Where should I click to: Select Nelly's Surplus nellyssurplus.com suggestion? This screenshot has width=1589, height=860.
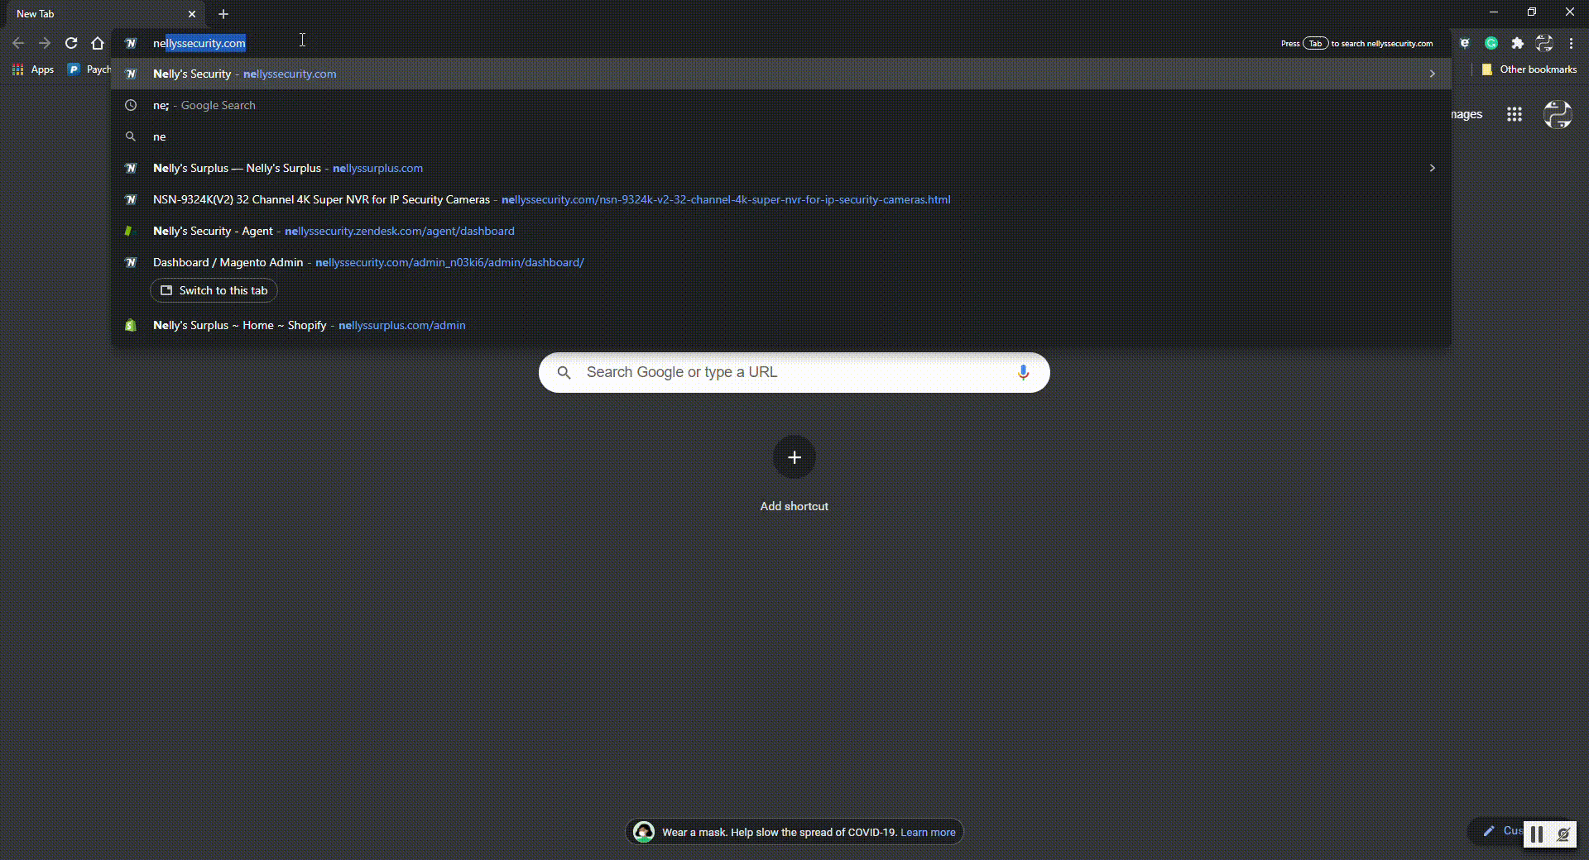[781, 168]
